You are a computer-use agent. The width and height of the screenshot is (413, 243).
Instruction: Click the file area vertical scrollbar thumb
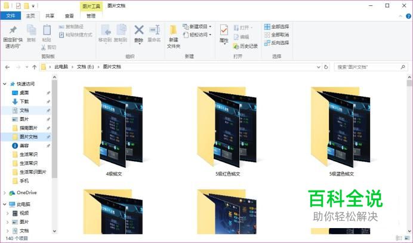(409, 83)
